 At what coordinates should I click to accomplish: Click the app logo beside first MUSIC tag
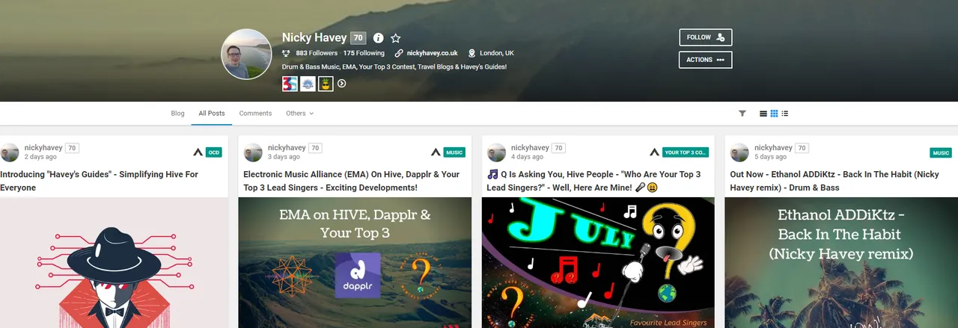436,152
